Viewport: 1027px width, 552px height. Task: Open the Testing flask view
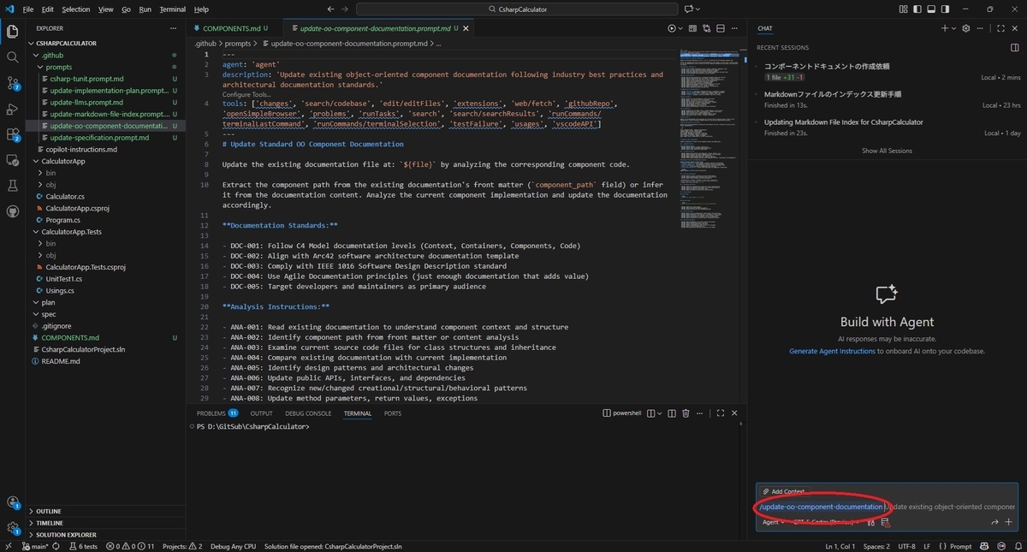pyautogui.click(x=13, y=186)
